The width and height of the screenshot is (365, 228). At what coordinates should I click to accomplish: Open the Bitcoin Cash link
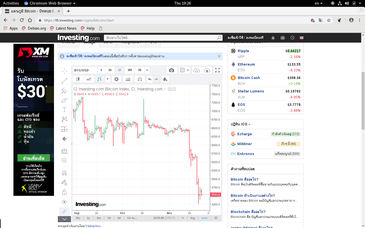pos(249,78)
